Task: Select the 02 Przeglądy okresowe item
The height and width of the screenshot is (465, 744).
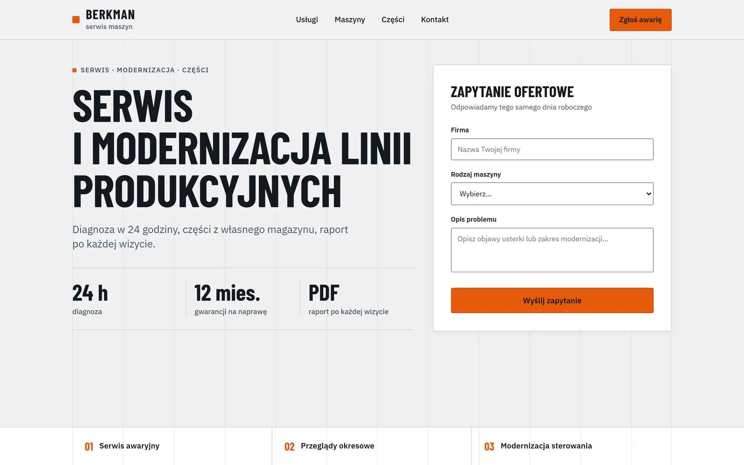Action: (329, 446)
